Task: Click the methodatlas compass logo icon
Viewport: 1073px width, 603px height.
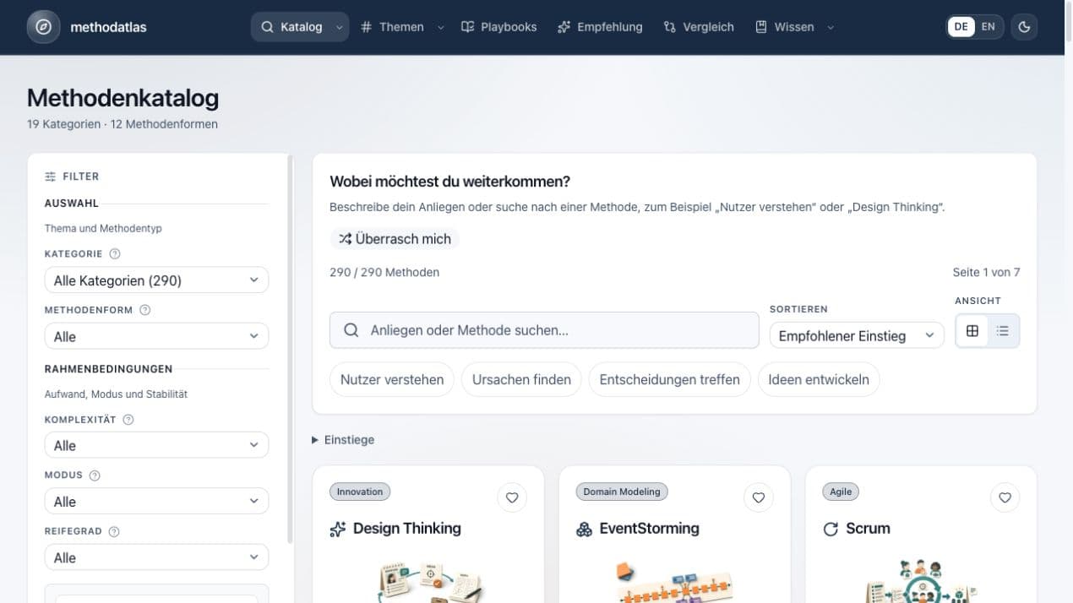Action: tap(44, 27)
